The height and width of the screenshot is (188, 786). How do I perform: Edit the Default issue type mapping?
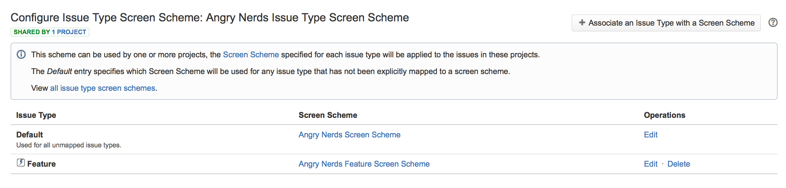click(x=651, y=135)
